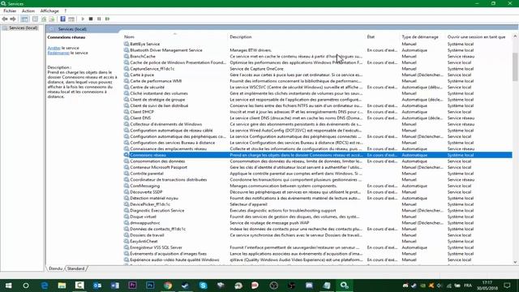This screenshot has height=292, width=519.
Task: Open the Fichier menu
Action: click(x=10, y=11)
